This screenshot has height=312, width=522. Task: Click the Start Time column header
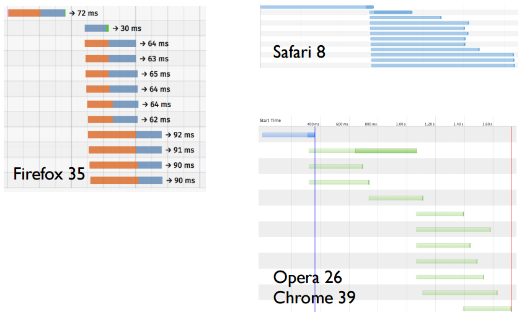(270, 120)
